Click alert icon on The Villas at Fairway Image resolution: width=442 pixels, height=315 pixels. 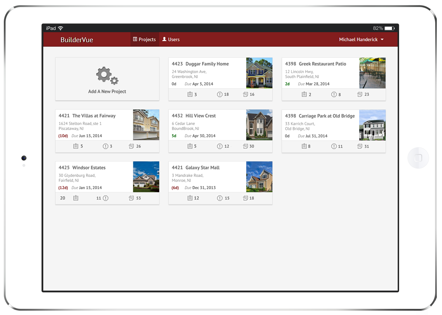[106, 146]
